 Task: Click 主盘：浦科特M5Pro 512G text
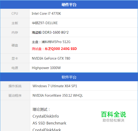[x=51, y=42]
